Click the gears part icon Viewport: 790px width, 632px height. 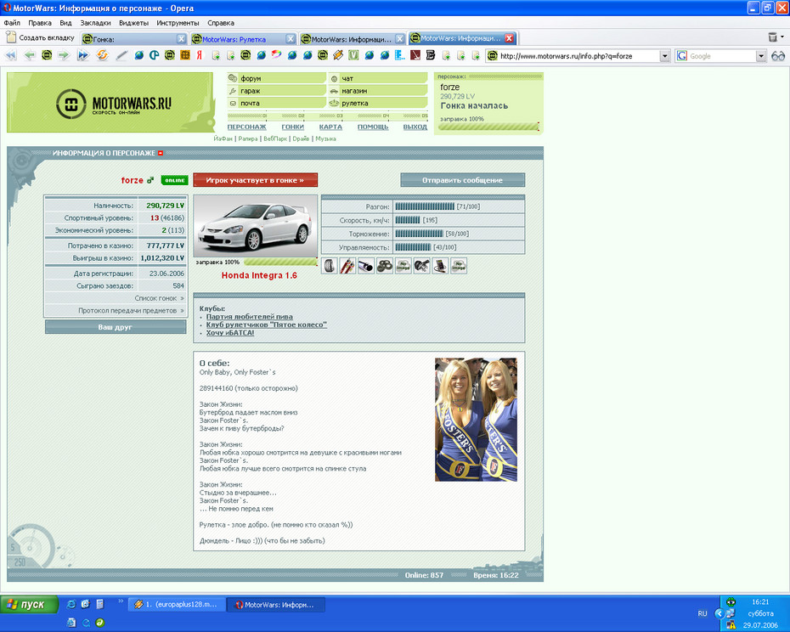385,266
